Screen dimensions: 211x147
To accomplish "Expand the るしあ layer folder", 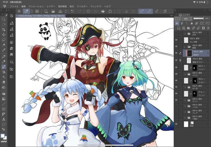I will click(185, 87).
